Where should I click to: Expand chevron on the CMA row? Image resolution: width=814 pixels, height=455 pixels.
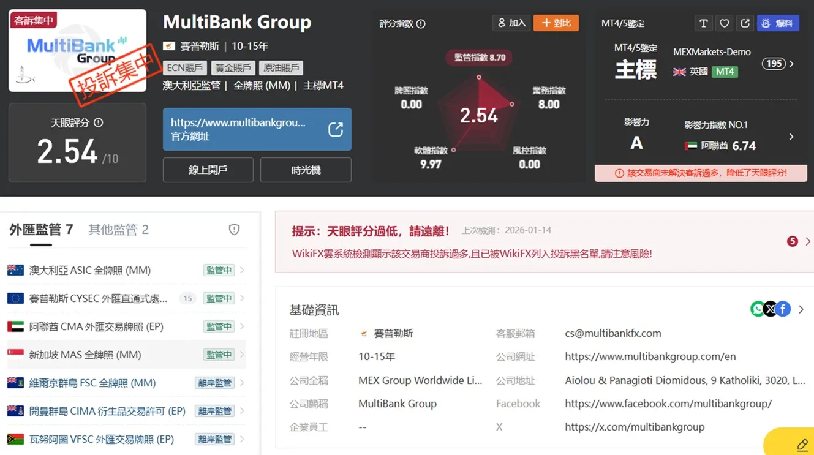[x=242, y=326]
